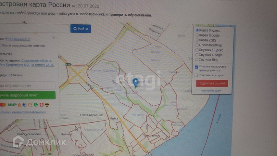Select the Карта Google map option
The image size is (277, 156).
[197, 35]
